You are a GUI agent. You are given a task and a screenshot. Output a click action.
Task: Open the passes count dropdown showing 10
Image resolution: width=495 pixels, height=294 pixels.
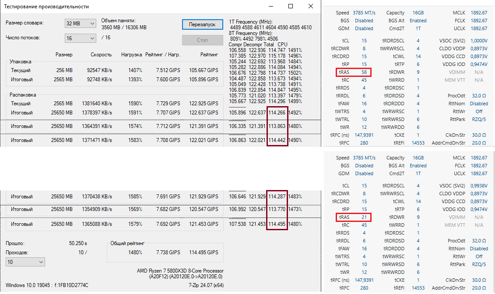(25, 262)
